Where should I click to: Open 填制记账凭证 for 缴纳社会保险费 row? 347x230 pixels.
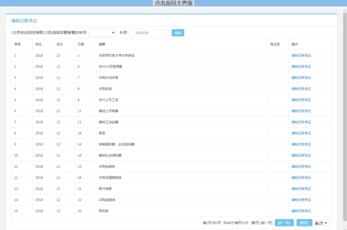point(301,156)
